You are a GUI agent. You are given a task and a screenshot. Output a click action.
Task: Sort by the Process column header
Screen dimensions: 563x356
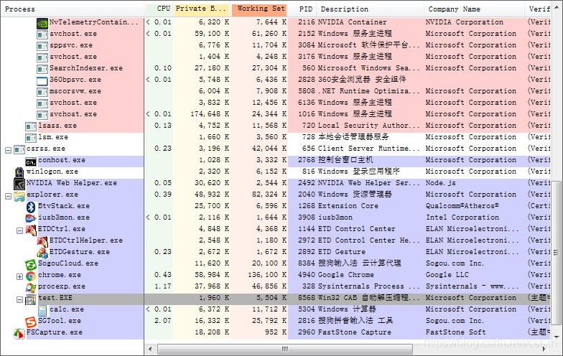72,9
